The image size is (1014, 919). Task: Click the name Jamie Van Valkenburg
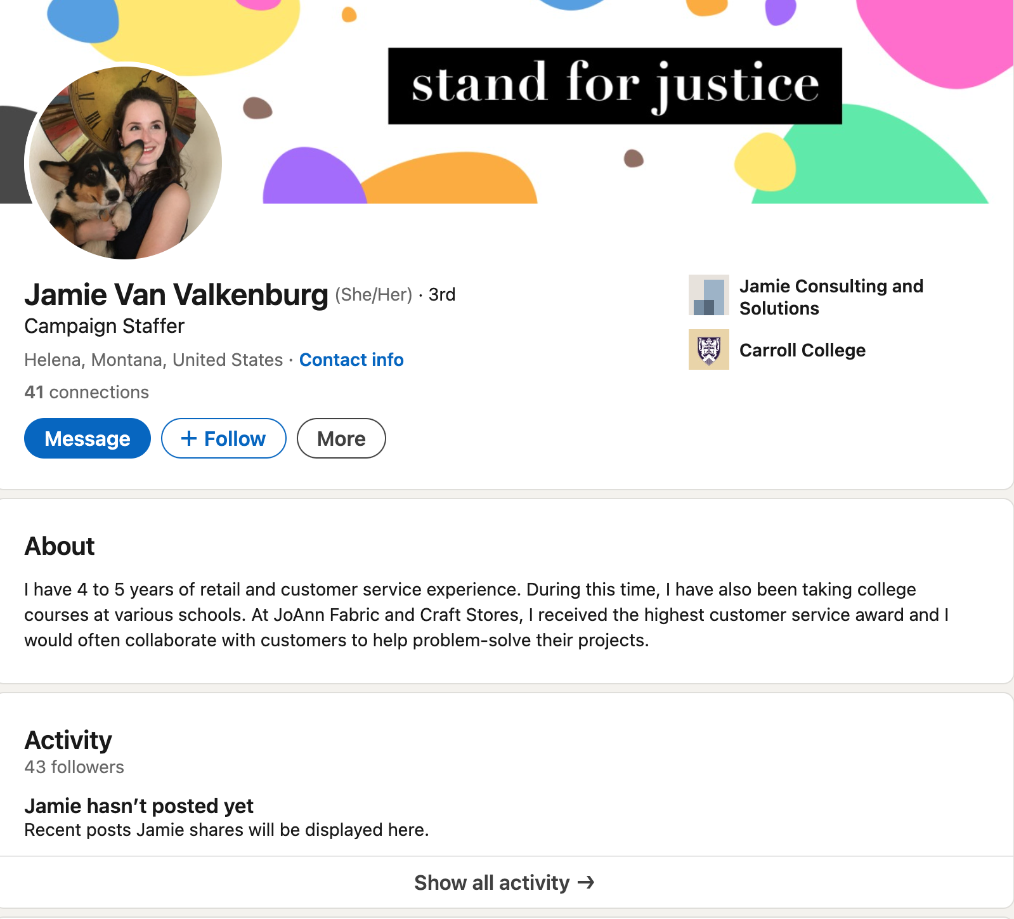[176, 295]
